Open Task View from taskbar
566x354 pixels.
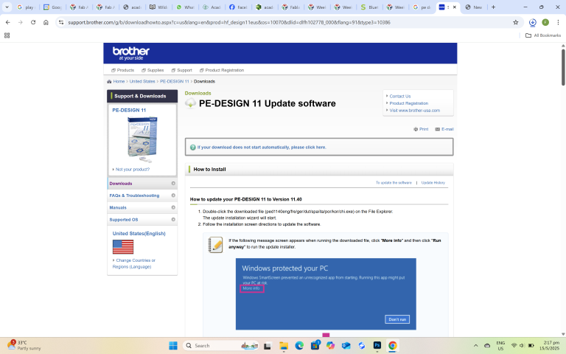point(268,346)
